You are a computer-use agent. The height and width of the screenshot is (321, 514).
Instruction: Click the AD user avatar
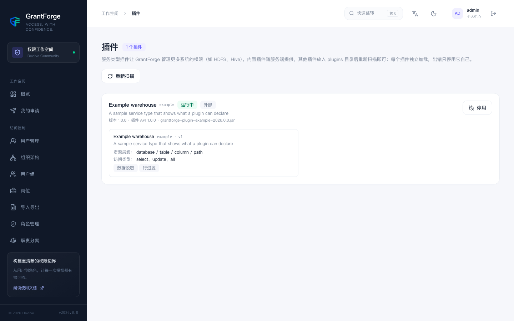click(458, 14)
